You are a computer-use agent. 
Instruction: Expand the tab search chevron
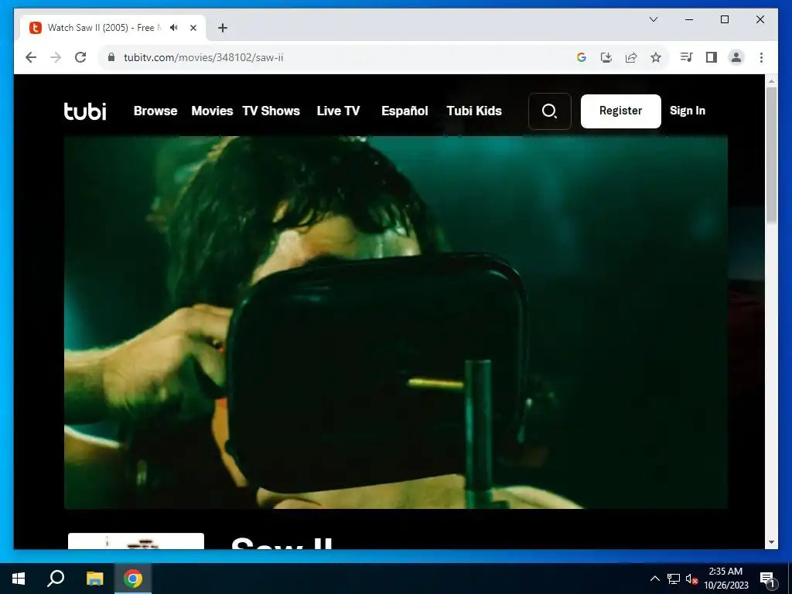tap(654, 19)
